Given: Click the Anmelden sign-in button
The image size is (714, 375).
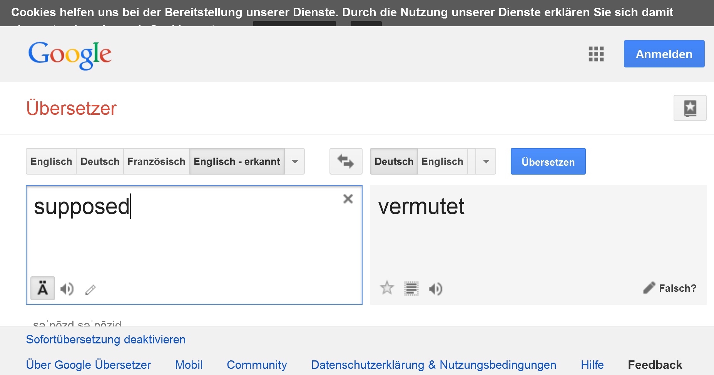Looking at the screenshot, I should click(x=664, y=54).
